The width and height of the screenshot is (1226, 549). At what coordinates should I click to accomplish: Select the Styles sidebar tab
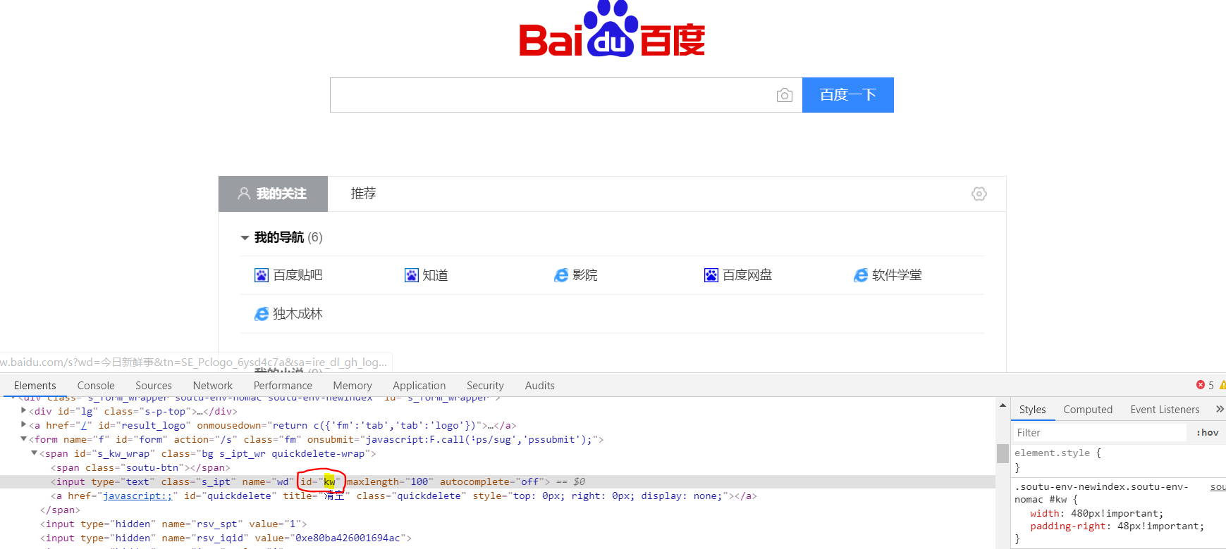1033,410
